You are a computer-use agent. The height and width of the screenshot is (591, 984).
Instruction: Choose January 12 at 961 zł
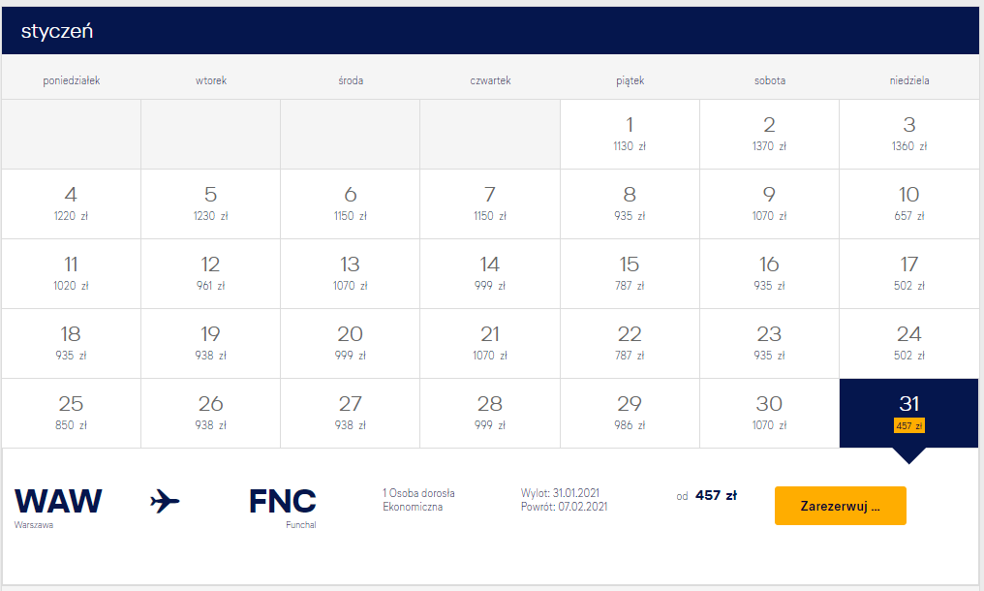[x=210, y=274]
